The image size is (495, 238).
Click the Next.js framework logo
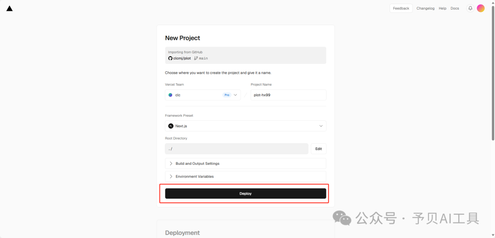(x=171, y=126)
